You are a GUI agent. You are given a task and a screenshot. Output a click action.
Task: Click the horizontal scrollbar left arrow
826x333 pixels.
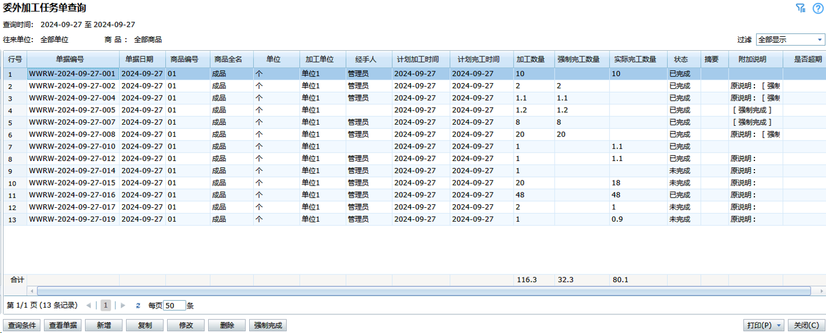[x=32, y=291]
